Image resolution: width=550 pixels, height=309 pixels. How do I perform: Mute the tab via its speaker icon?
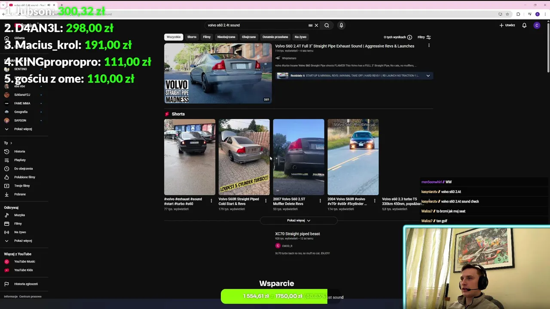click(49, 5)
